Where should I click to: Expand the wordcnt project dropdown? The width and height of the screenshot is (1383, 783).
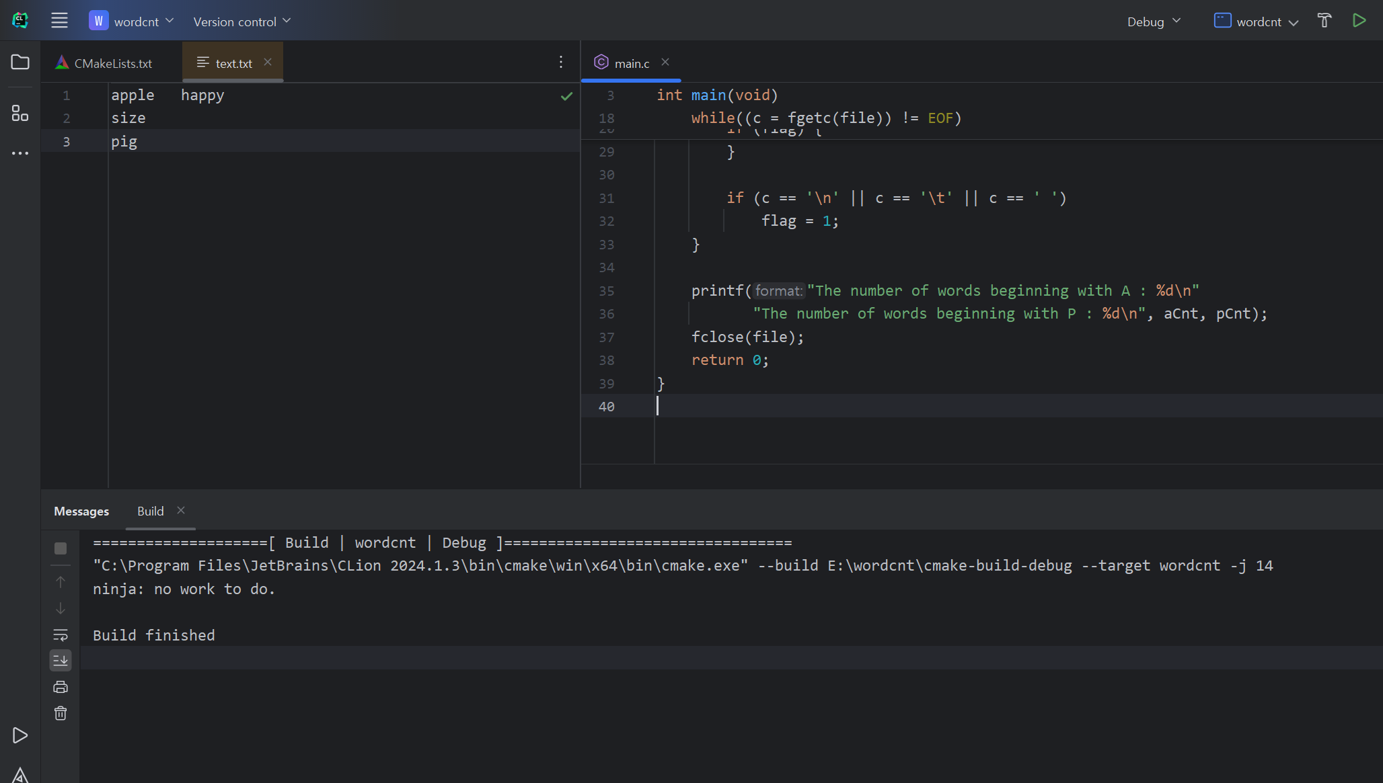132,22
